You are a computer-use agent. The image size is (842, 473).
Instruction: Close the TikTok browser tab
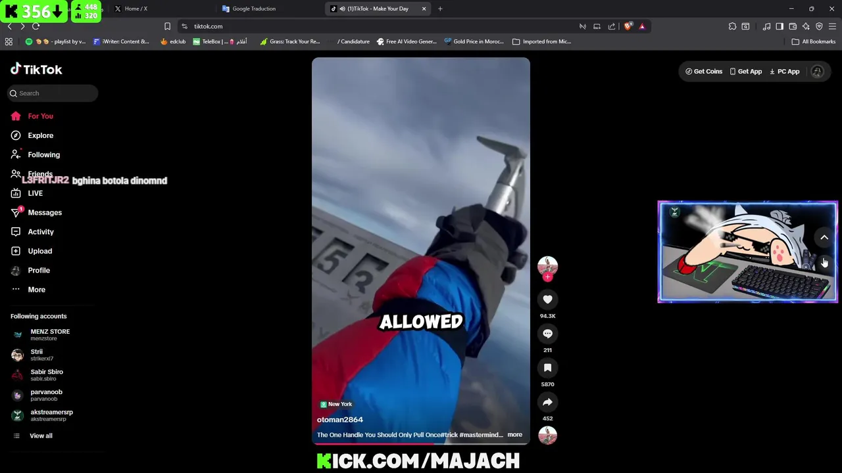(x=424, y=9)
